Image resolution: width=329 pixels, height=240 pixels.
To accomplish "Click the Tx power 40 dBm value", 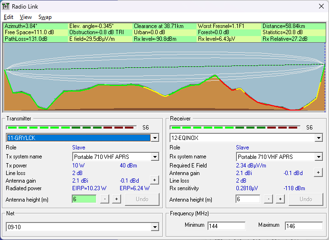I will pyautogui.click(x=128, y=166).
